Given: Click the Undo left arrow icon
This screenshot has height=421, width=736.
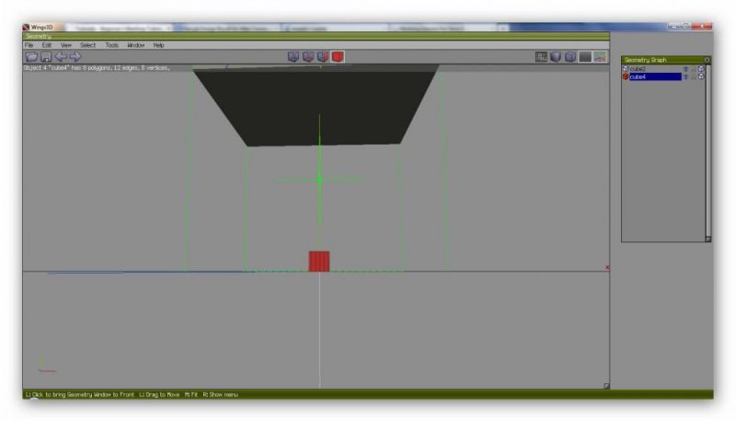Looking at the screenshot, I should tap(60, 57).
